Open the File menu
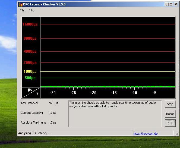 pyautogui.click(x=22, y=10)
